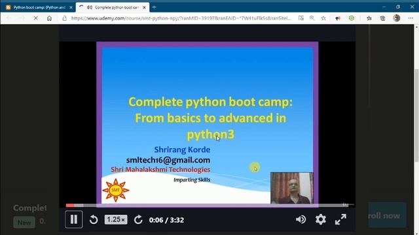Open the favorites list

(369, 18)
